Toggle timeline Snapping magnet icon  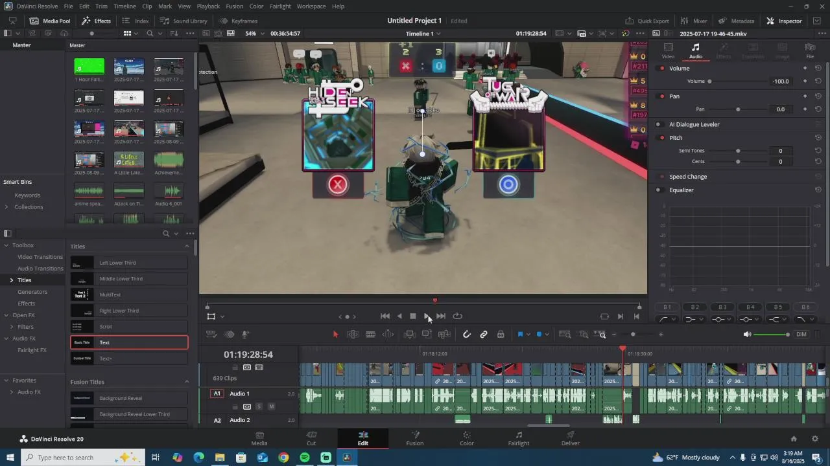pyautogui.click(x=466, y=335)
